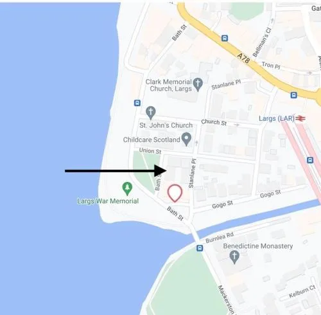The image size is (321, 315).
Task: Select the bus stop icon below Tron Pl
Action: 294,95
